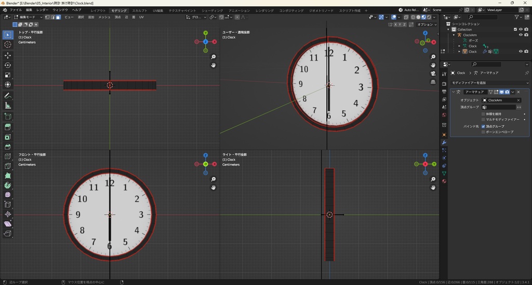Click the zoom magnifier in top viewport
The height and width of the screenshot is (285, 532).
point(214,57)
